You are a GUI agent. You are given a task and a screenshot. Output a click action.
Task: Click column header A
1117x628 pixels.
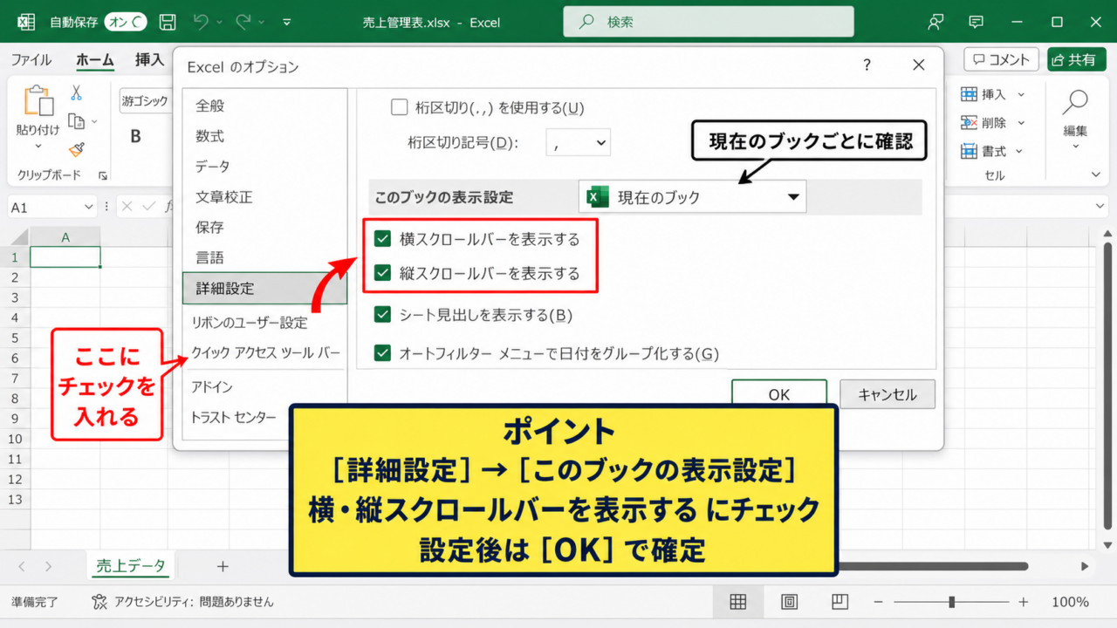click(65, 237)
